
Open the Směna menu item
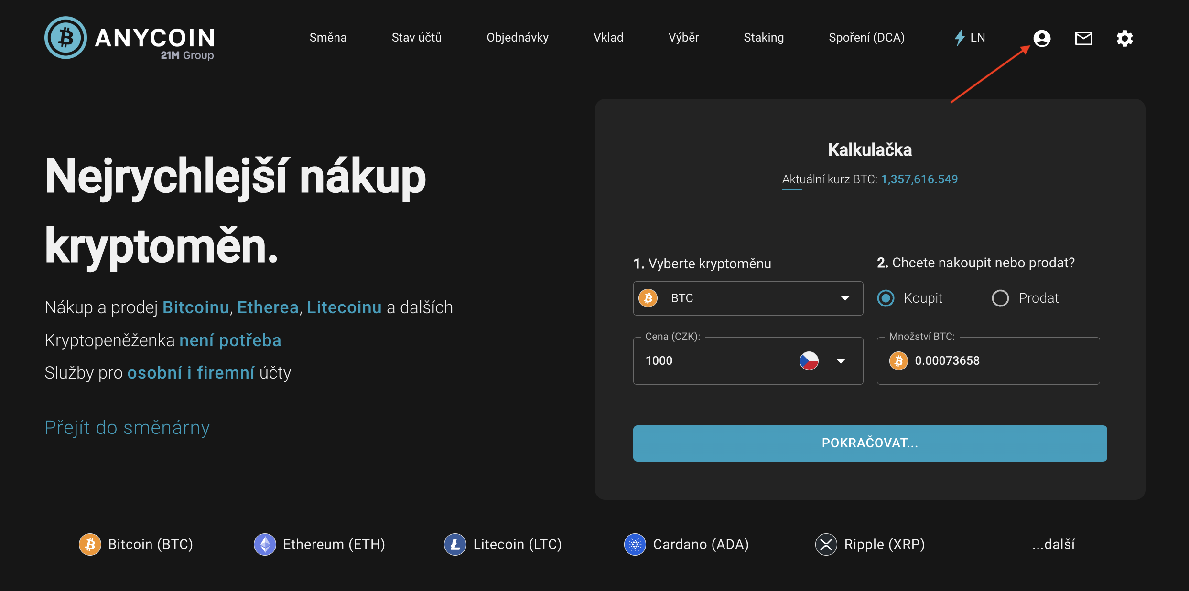(328, 38)
